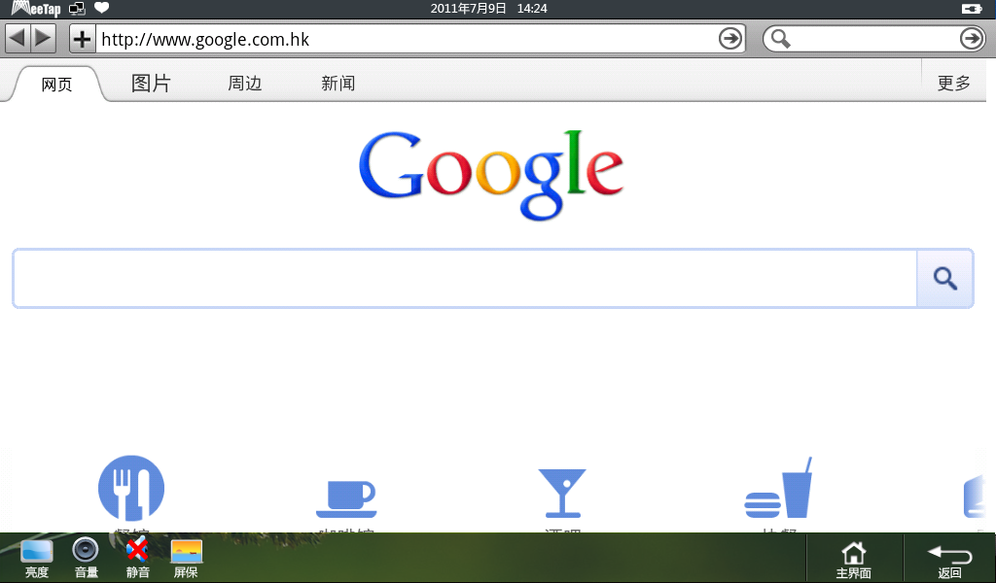Toggle mute (静音)
Viewport: 996px width, 583px height.
pos(137,559)
